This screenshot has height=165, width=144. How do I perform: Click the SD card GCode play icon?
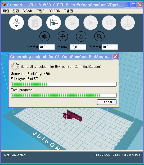click(35, 23)
